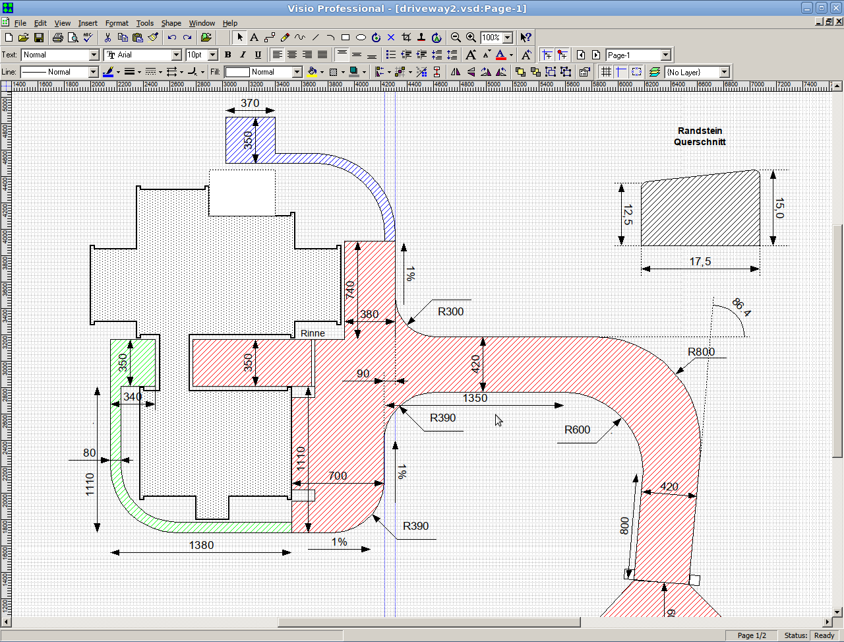
Task: Toggle Italic text formatting
Action: 243,55
